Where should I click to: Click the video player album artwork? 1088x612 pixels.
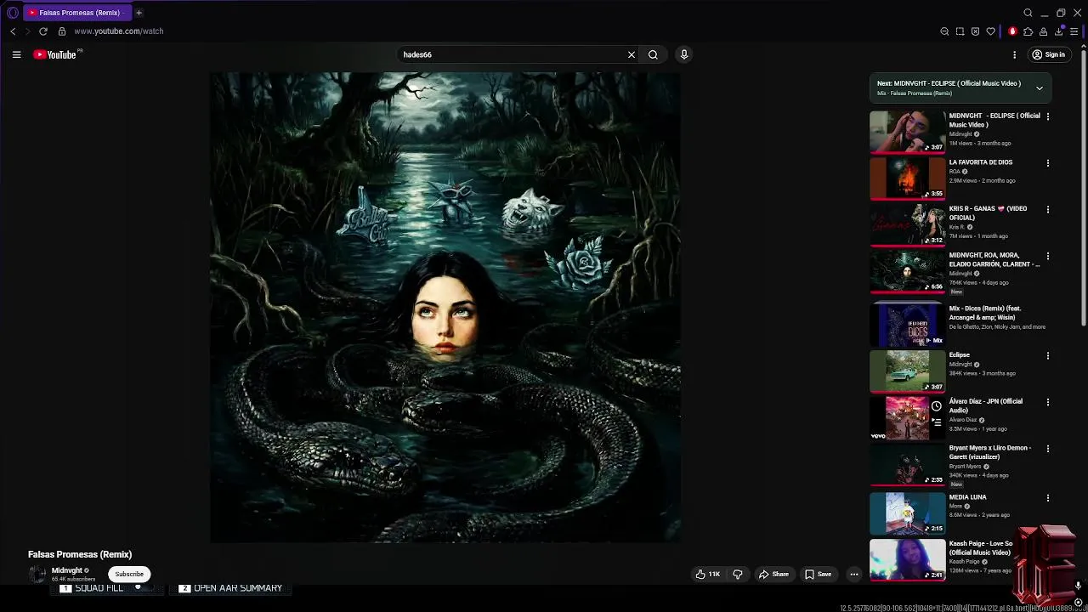click(x=445, y=307)
